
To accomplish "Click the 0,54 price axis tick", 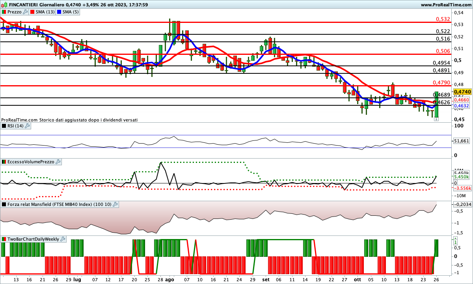I will [x=458, y=13].
